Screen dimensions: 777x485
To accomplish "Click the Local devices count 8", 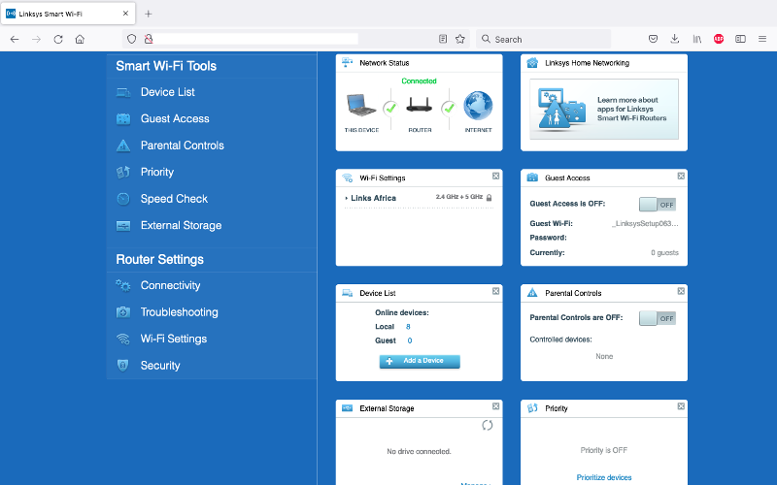I will pyautogui.click(x=408, y=327).
